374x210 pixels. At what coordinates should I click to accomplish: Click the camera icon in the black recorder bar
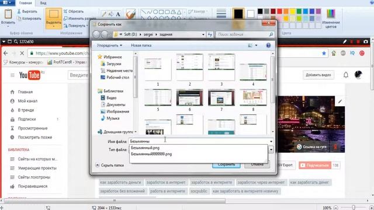[365, 41]
